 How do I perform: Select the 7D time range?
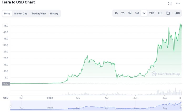[x=123, y=13]
